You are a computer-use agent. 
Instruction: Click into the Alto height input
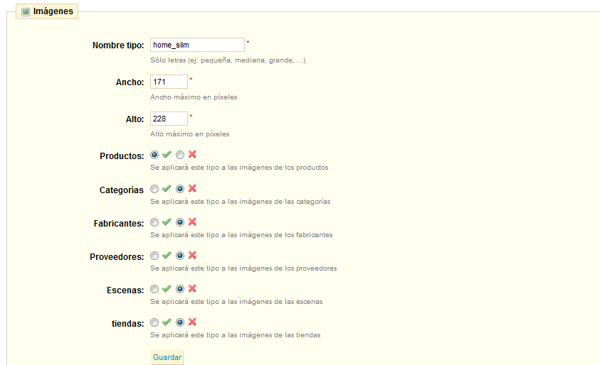coord(169,119)
